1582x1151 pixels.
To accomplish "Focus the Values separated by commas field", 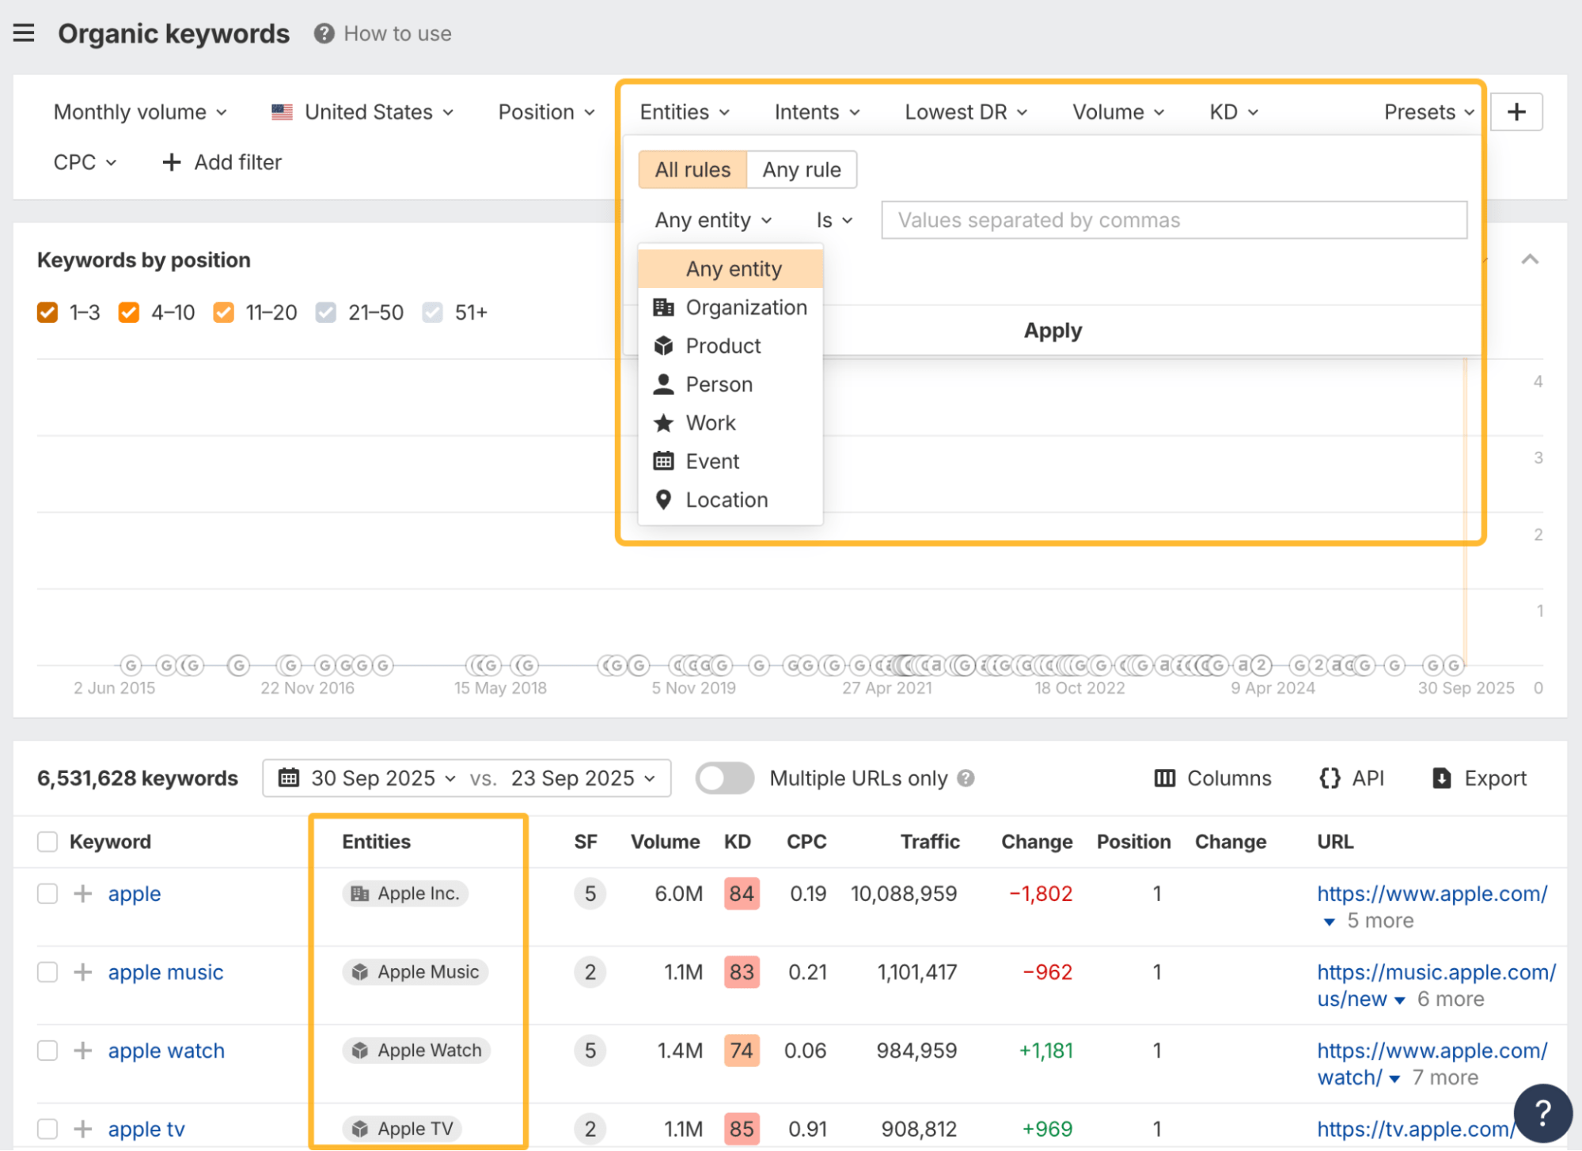I will pos(1173,220).
